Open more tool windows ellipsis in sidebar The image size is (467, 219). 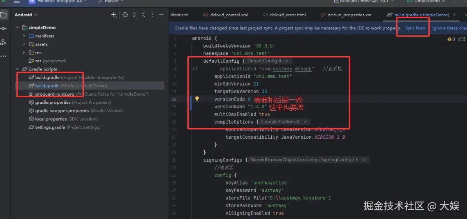tap(3, 56)
